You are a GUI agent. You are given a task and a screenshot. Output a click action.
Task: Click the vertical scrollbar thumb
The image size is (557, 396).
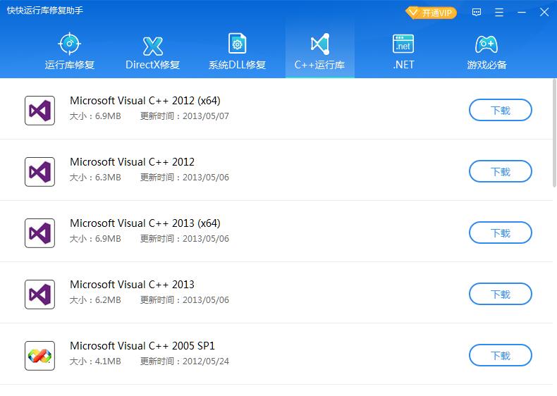(x=554, y=133)
